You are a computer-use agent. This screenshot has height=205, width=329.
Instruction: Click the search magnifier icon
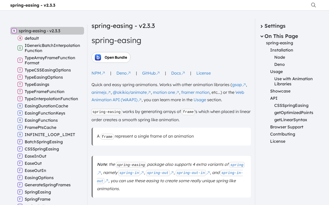coord(313,5)
